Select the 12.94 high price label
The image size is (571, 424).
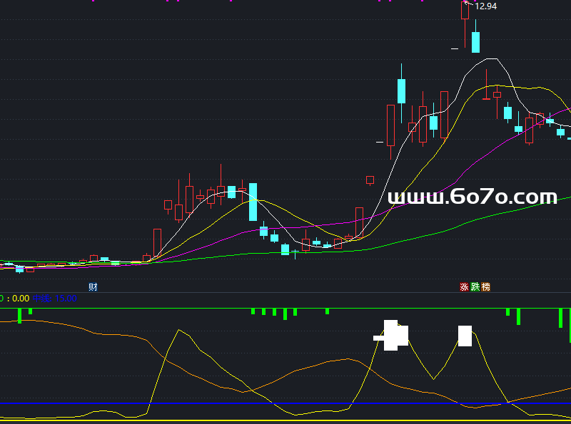[486, 6]
